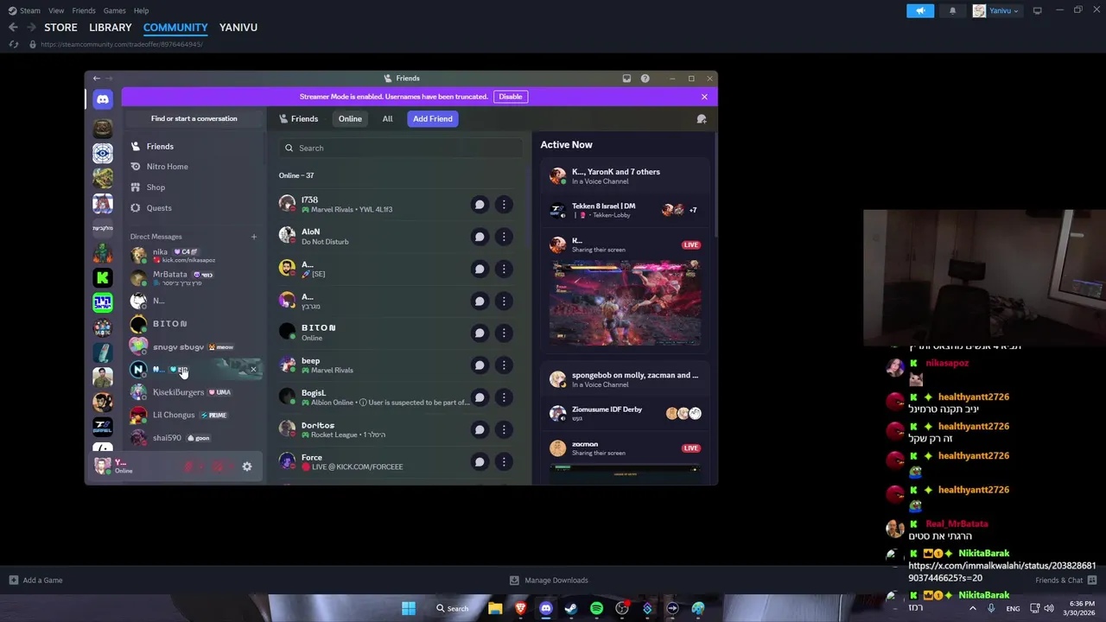This screenshot has height=622, width=1106.
Task: Open live Tekken stream preview thumbnail
Action: [625, 302]
